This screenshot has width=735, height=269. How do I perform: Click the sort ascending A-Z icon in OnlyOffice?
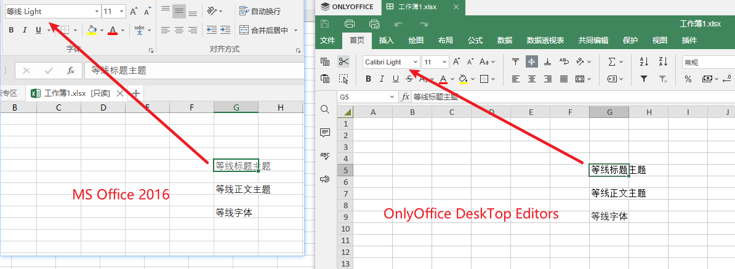coord(644,62)
